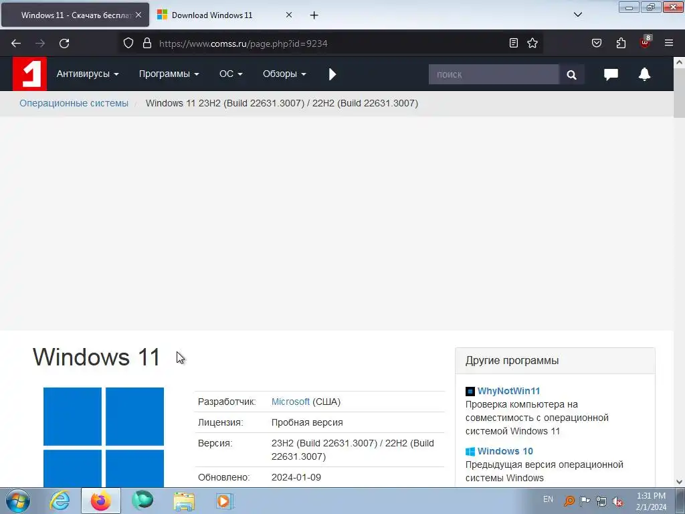
Task: Open the Microsoft developer link
Action: 290,402
